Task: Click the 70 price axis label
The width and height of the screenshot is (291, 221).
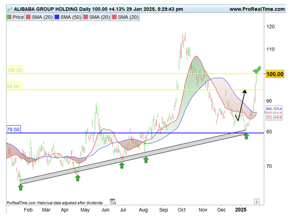Action: [269, 166]
